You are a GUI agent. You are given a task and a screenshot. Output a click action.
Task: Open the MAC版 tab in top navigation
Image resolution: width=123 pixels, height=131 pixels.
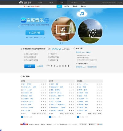point(74,2)
